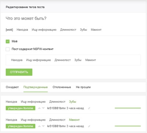Viewport: 147px width, 133px height.
Task: Click the post title Что это может быть?
Action: tap(26, 18)
